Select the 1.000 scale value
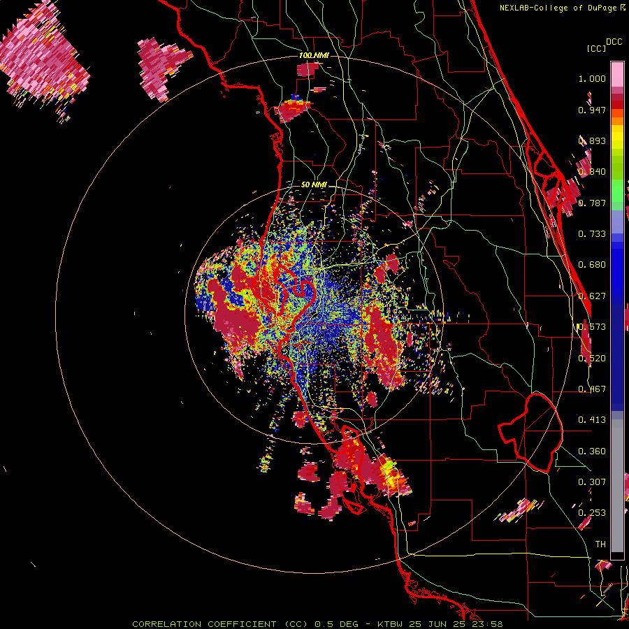Image resolution: width=629 pixels, height=629 pixels. (592, 78)
